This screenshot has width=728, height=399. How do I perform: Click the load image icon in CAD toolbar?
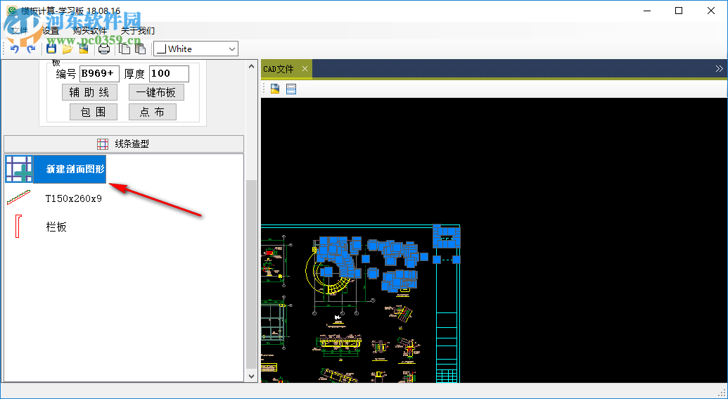tap(275, 89)
